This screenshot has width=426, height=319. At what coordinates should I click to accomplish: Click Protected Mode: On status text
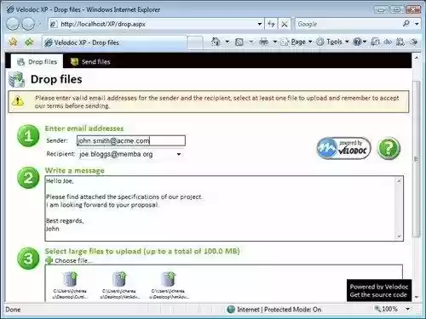click(292, 310)
